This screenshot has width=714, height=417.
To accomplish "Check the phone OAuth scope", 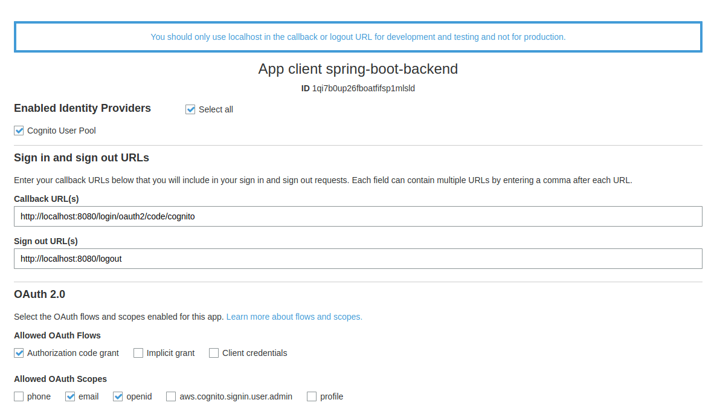I will coord(19,396).
